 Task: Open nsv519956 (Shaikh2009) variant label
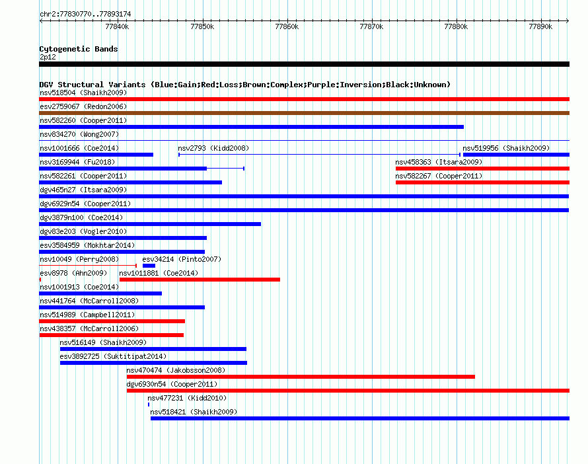(x=506, y=148)
